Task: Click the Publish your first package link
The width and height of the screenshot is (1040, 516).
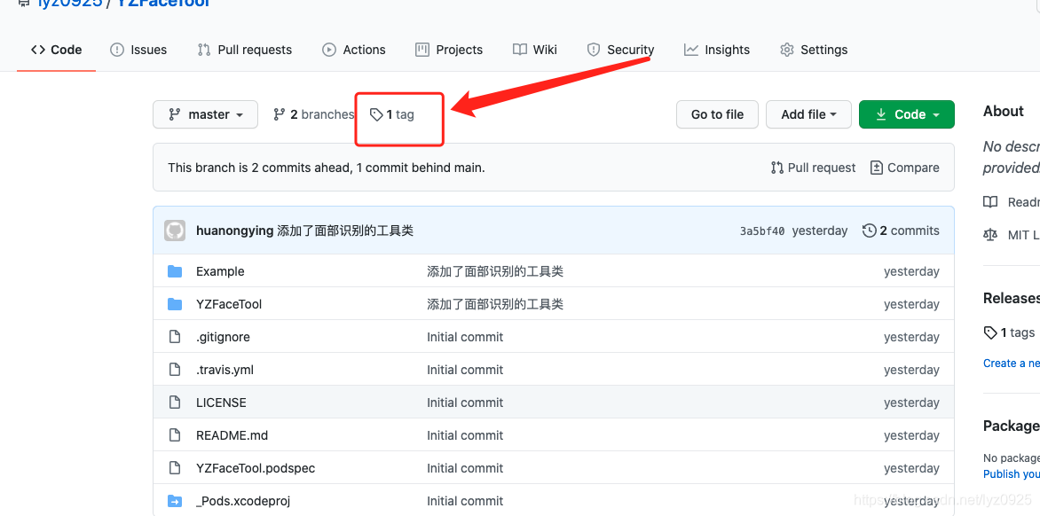Action: pos(1012,473)
